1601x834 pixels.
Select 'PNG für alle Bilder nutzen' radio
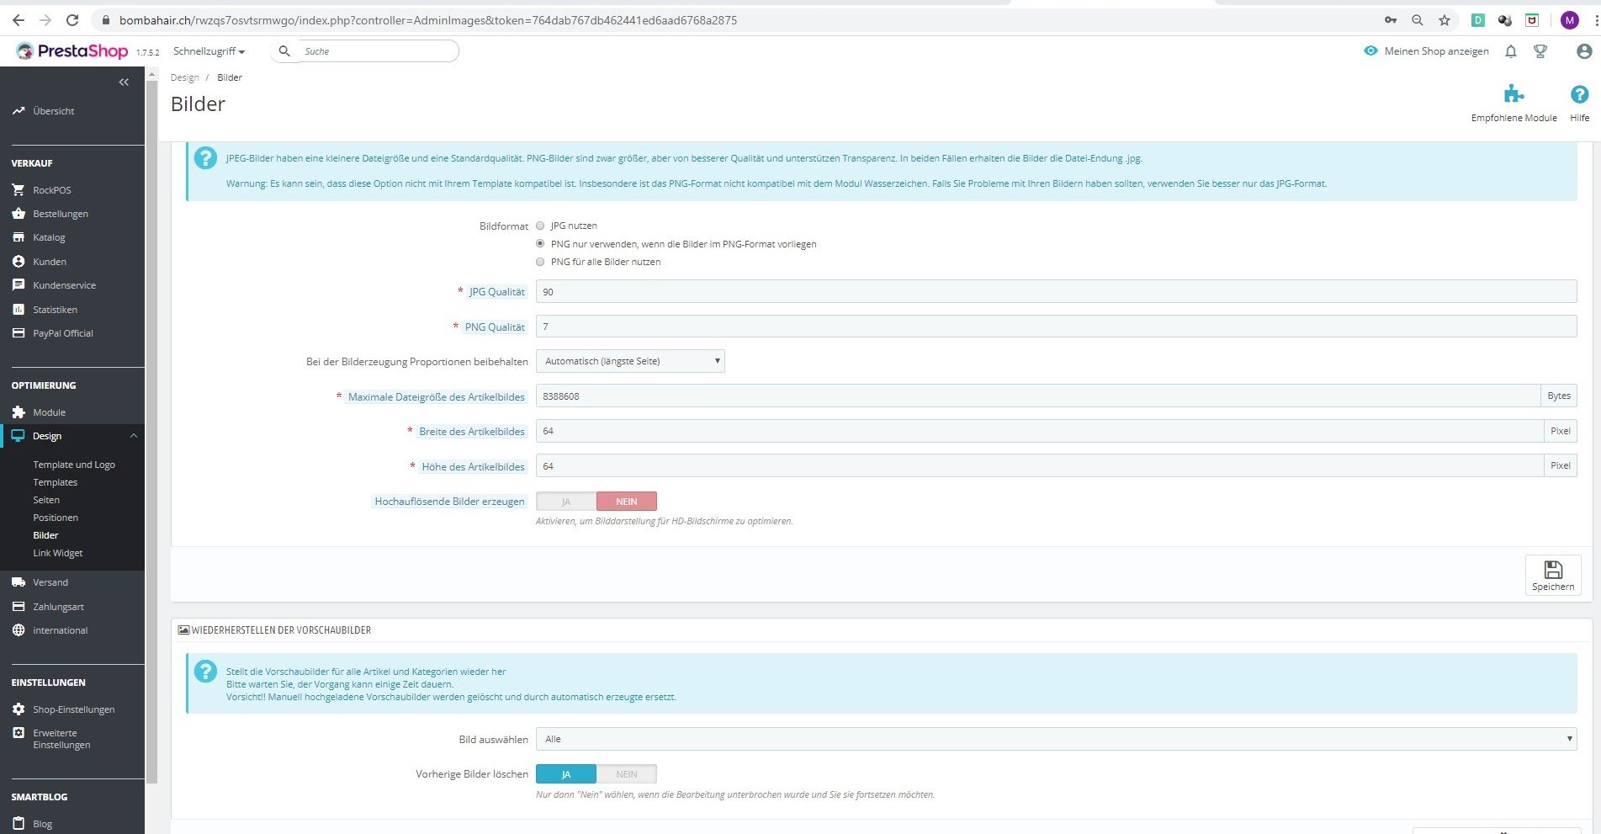click(x=540, y=262)
